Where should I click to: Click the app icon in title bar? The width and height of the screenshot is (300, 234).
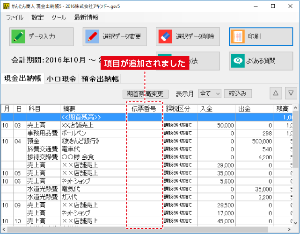click(x=7, y=6)
